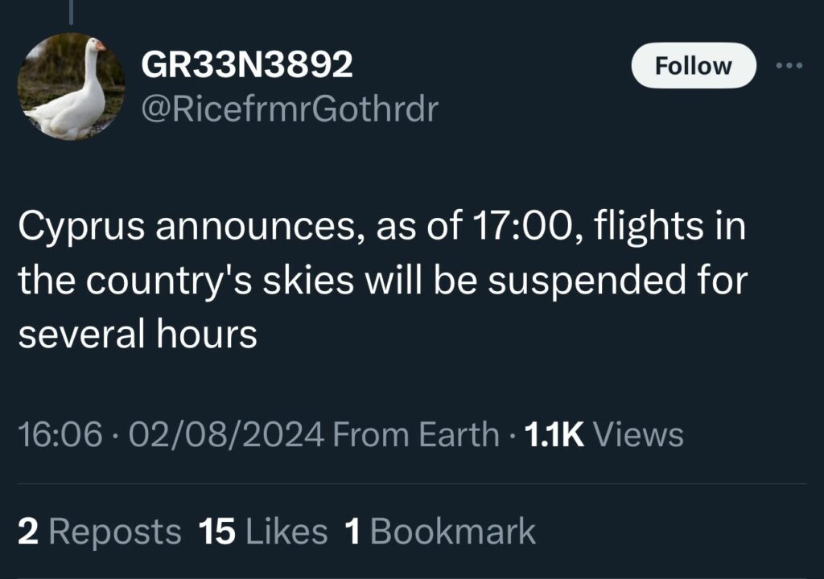The width and height of the screenshot is (824, 579).
Task: Follow the GR33N3892 account
Action: (693, 66)
